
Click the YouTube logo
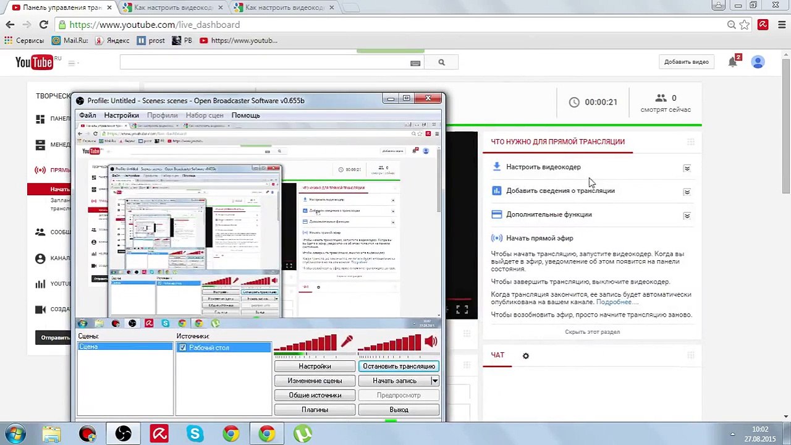click(34, 62)
